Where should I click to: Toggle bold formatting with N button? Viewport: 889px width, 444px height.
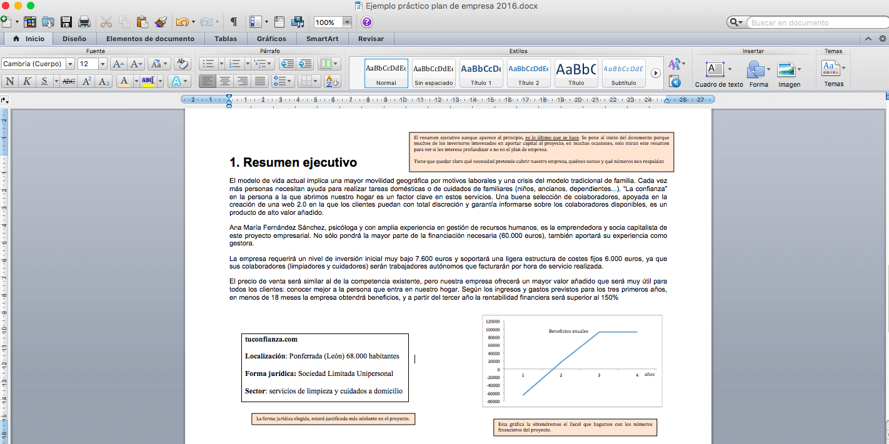point(10,81)
